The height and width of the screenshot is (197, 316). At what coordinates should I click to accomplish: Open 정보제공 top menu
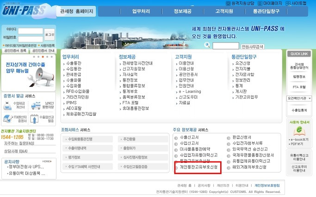[183, 11]
